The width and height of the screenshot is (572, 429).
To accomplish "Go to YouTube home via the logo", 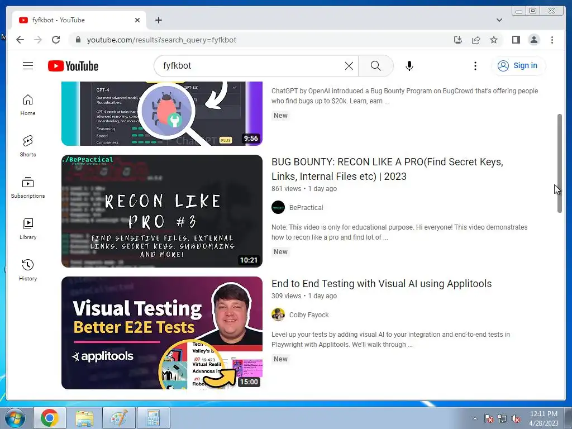I will click(73, 66).
